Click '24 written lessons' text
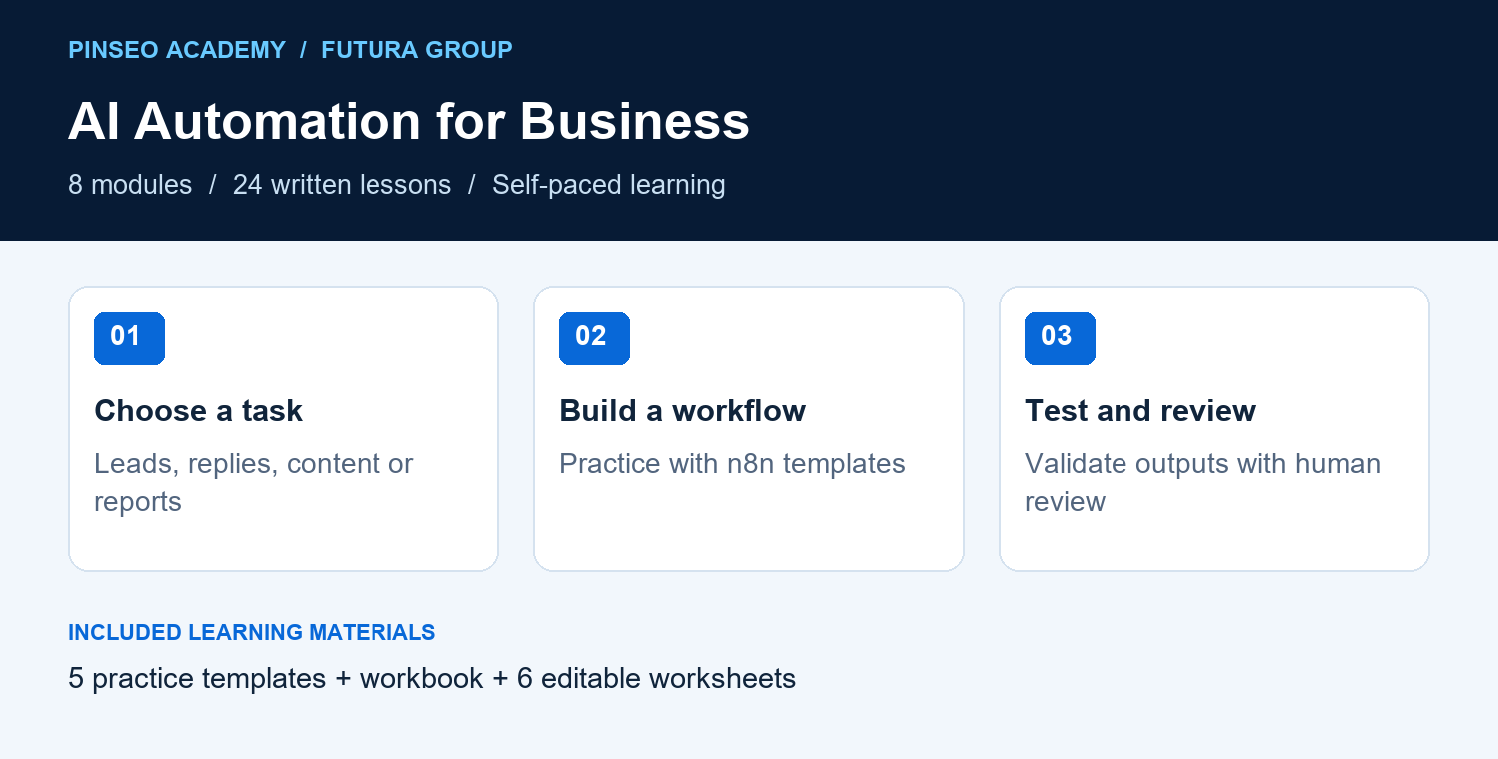1498x759 pixels. tap(342, 185)
